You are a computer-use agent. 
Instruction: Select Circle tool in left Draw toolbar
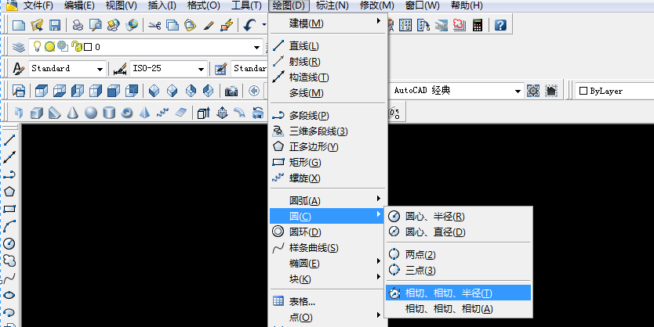[9, 243]
